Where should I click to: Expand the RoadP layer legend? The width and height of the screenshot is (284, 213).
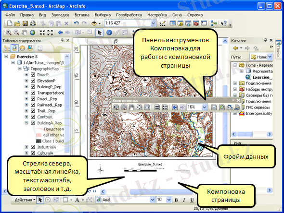(x=26, y=75)
